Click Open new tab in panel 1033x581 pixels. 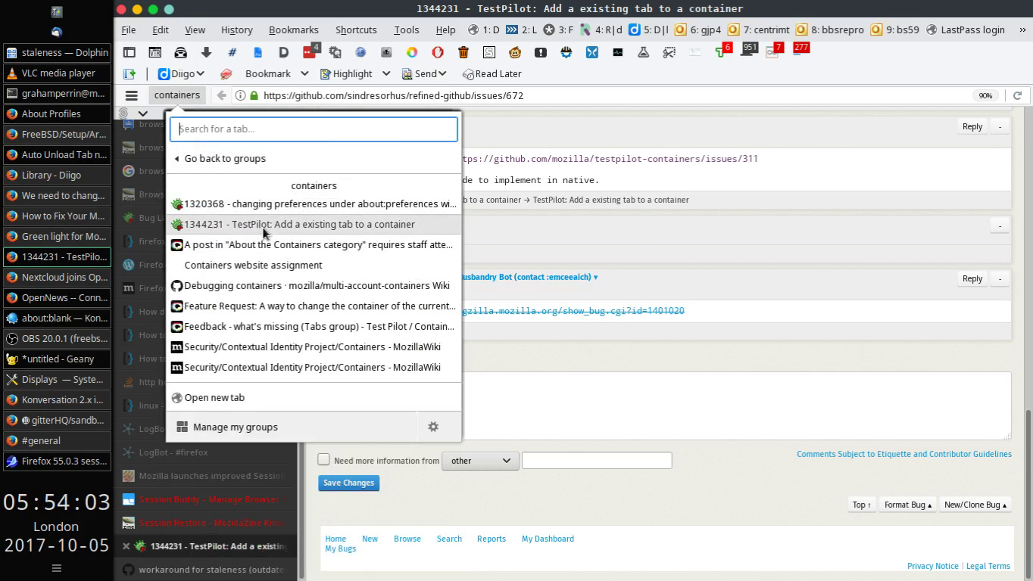point(314,397)
